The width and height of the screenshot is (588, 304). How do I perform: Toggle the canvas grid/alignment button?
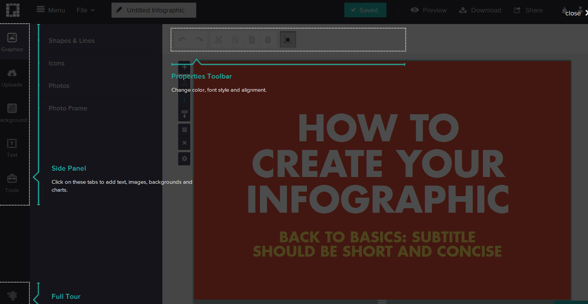pos(288,39)
